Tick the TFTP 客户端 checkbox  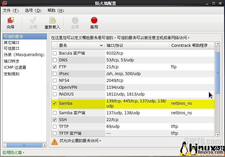[x=55, y=134]
